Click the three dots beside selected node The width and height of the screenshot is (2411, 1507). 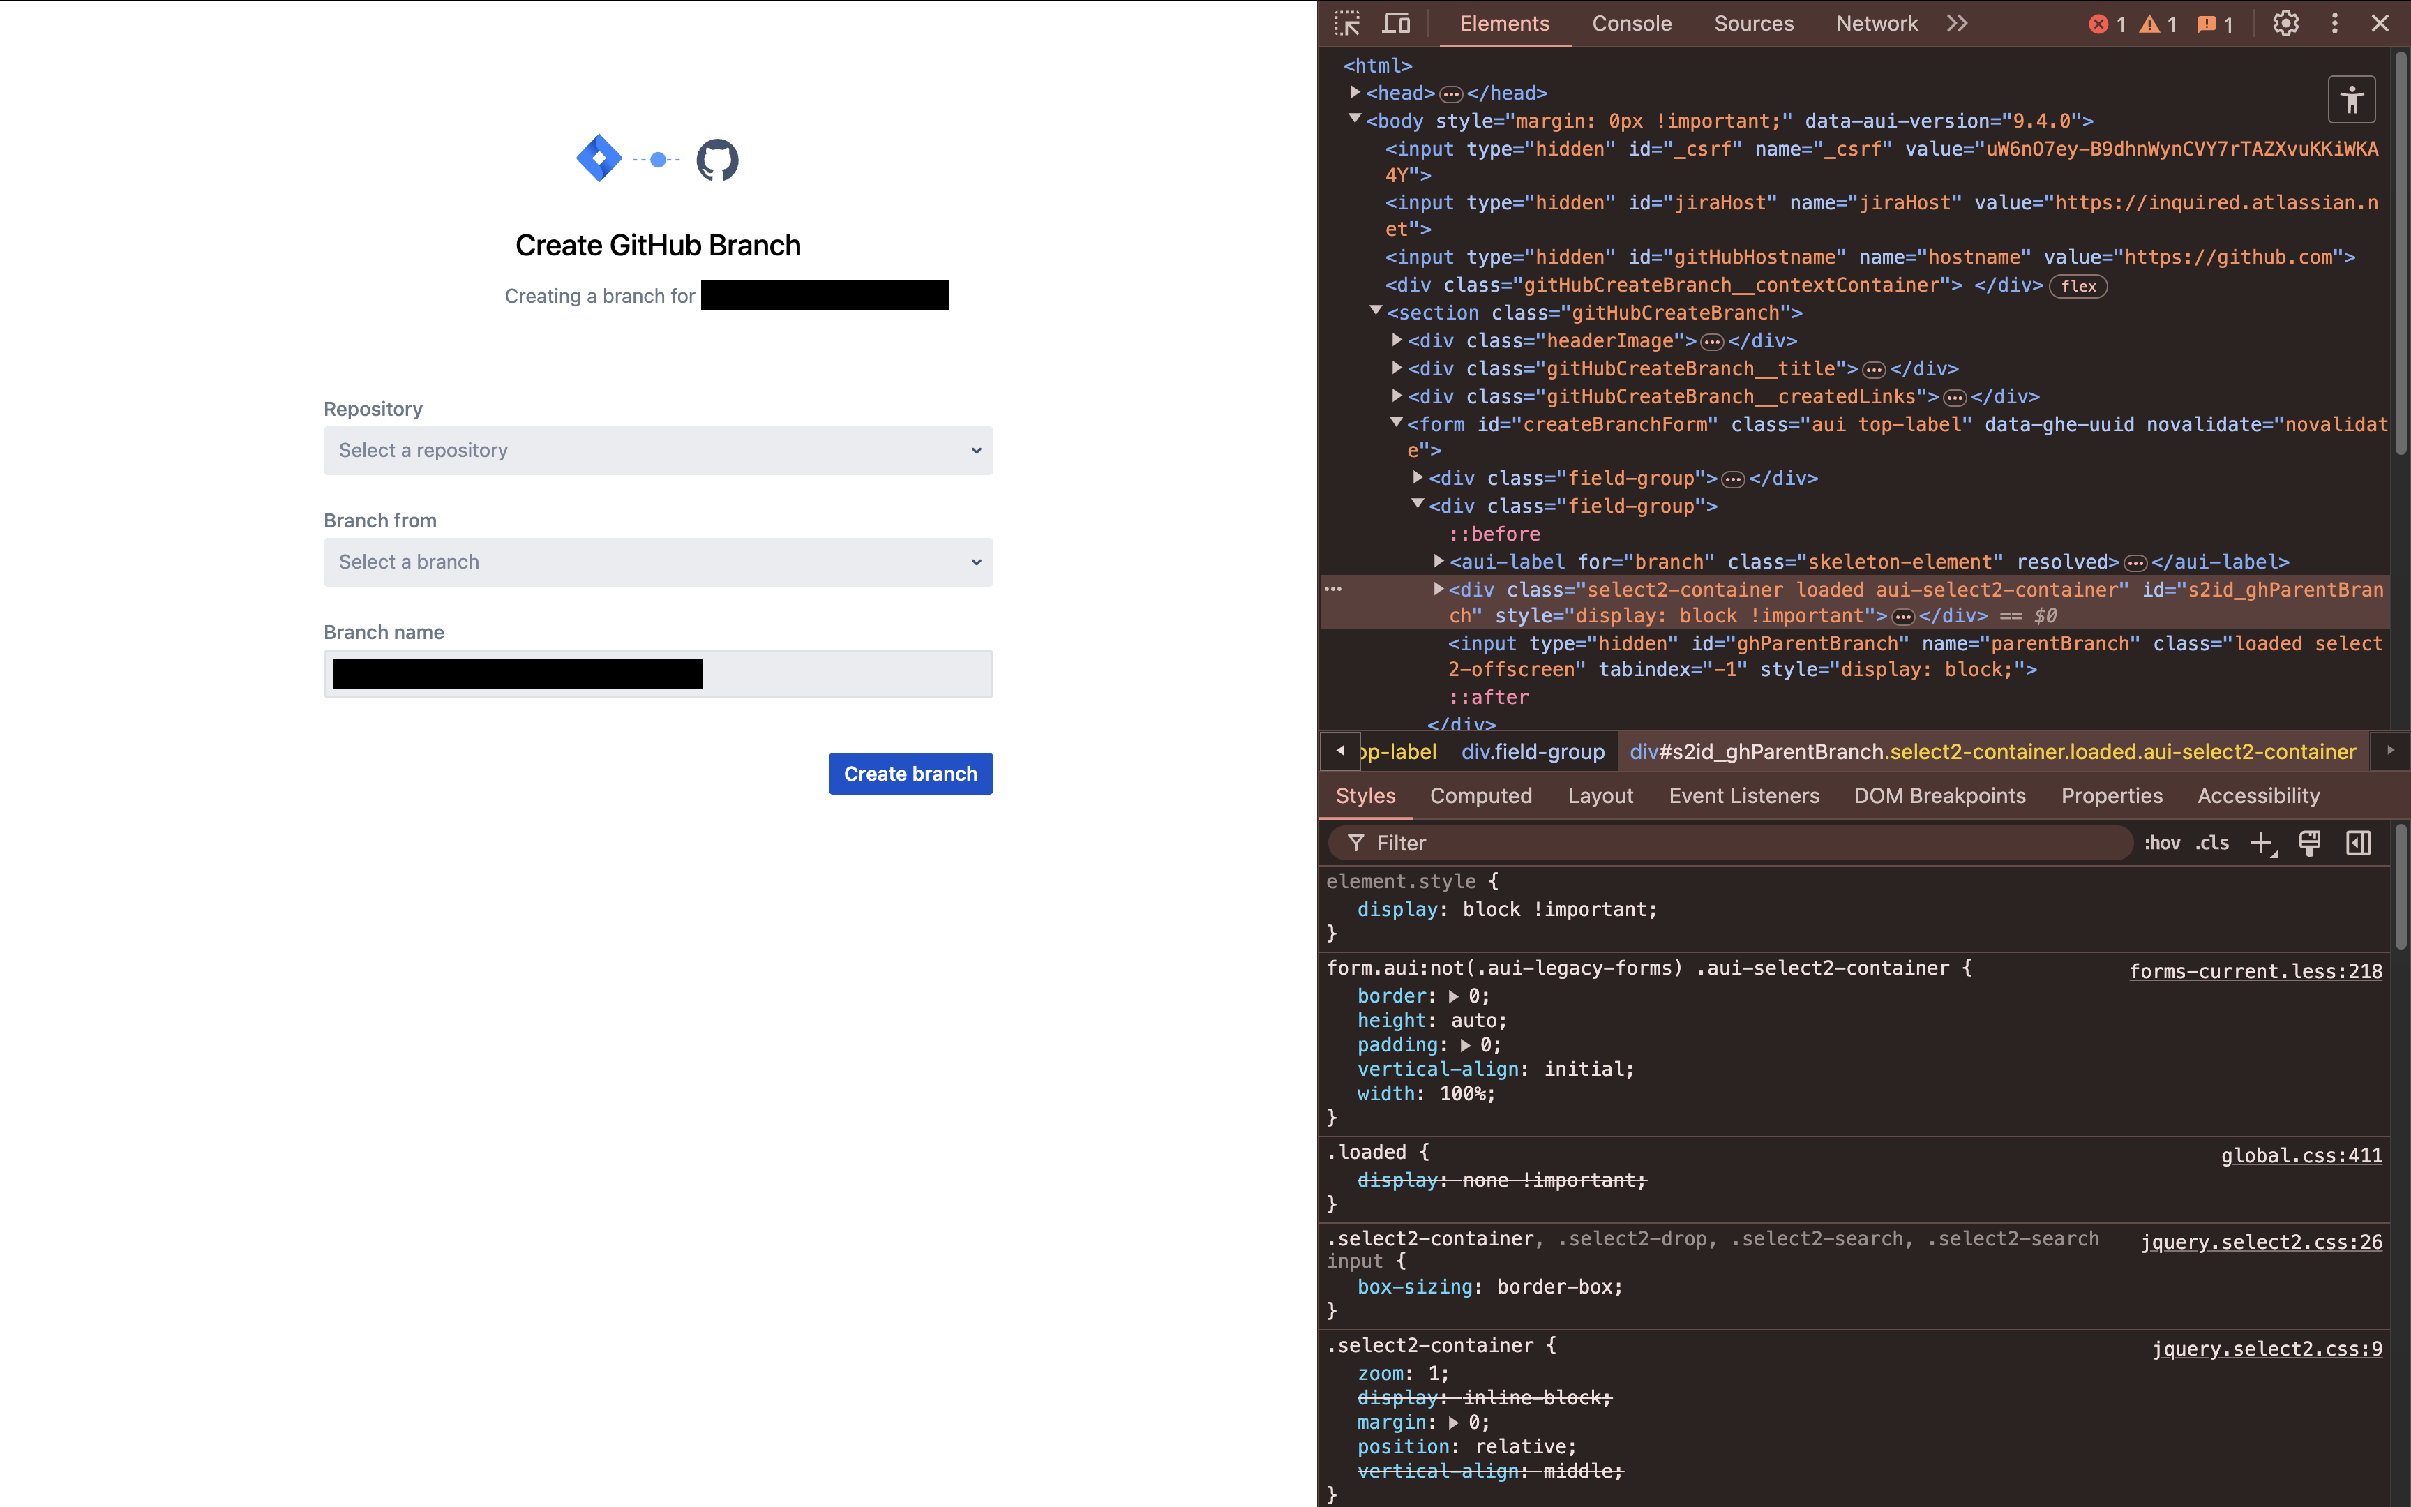[1333, 589]
